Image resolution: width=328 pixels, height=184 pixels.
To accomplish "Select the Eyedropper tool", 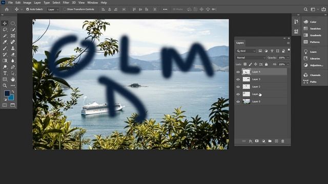I will click(5, 42).
